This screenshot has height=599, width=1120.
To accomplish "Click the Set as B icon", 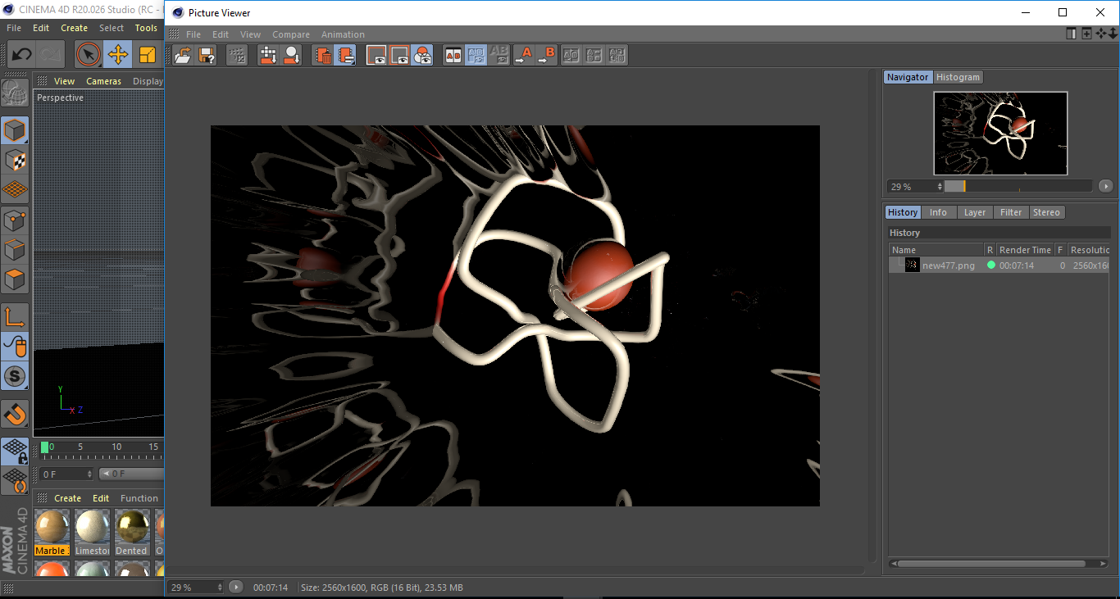I will [x=546, y=55].
